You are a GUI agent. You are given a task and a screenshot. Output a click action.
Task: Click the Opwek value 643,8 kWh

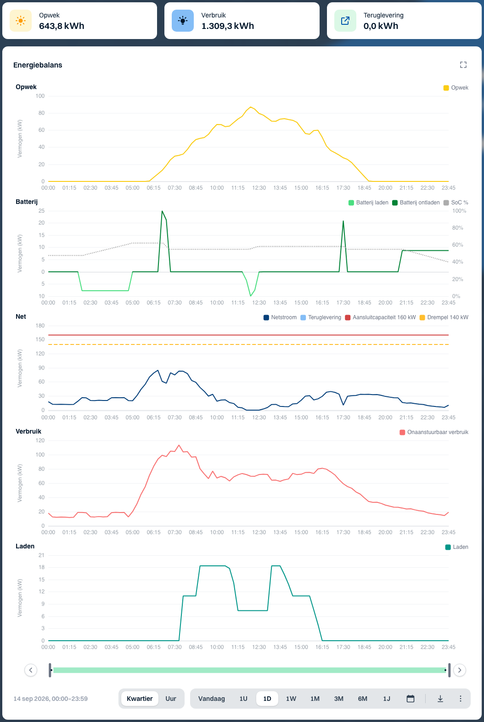[62, 26]
